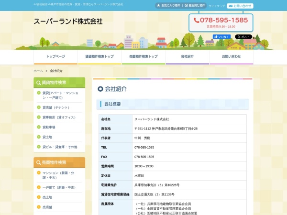Click the 売買物件検索 magnifier icon
This screenshot has height=215, width=287.
click(x=38, y=162)
